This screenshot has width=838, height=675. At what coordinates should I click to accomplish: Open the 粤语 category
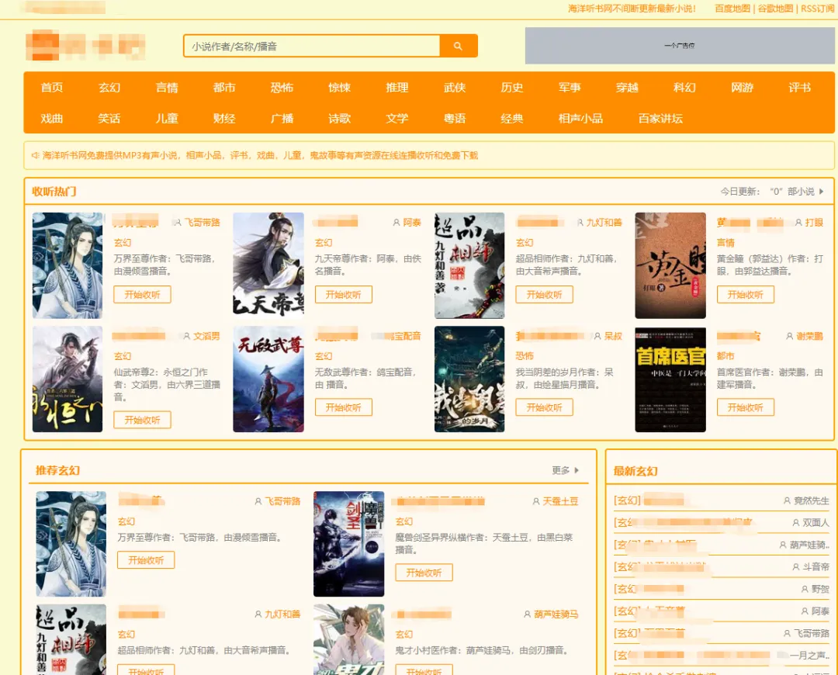click(x=455, y=119)
